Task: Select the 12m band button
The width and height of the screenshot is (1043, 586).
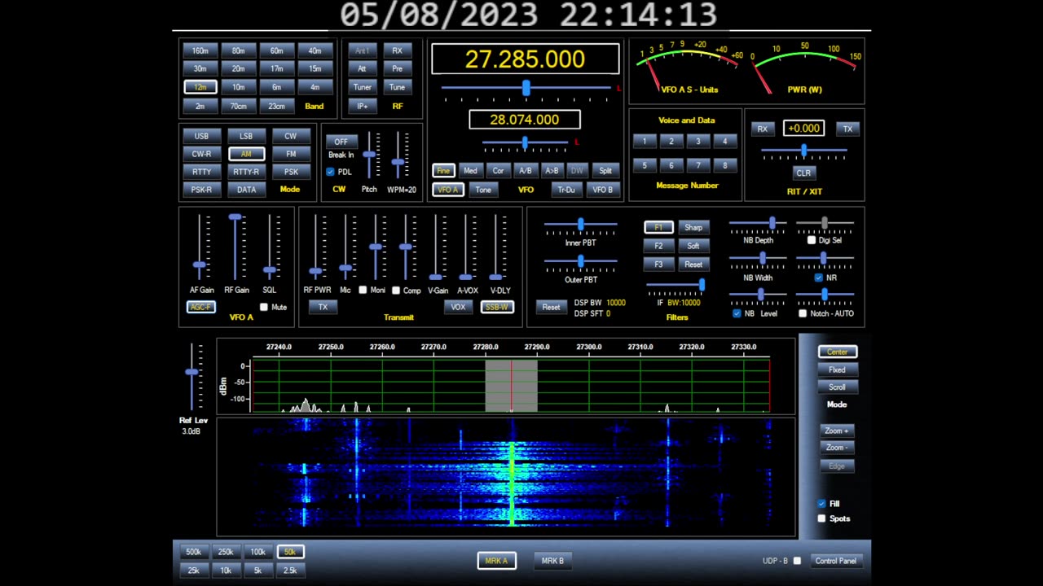Action: pyautogui.click(x=200, y=87)
